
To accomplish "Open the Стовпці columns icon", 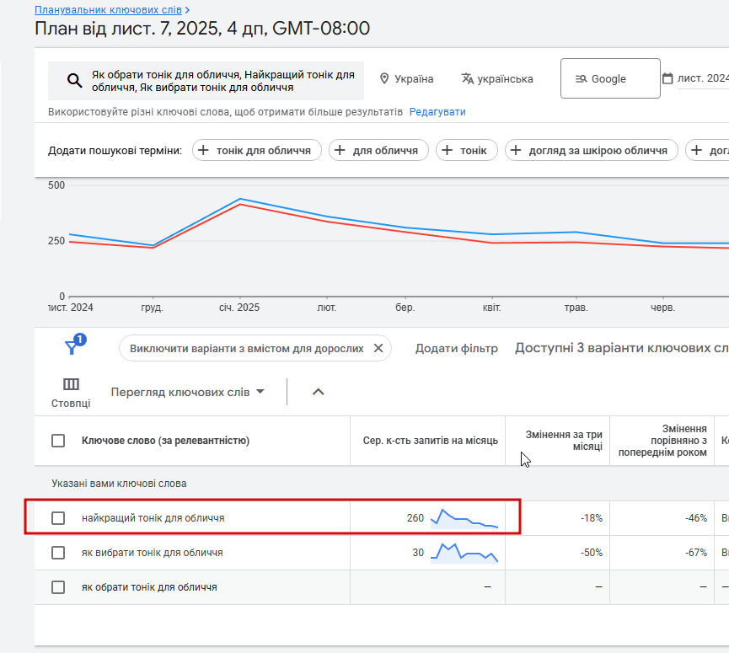I will pyautogui.click(x=71, y=385).
